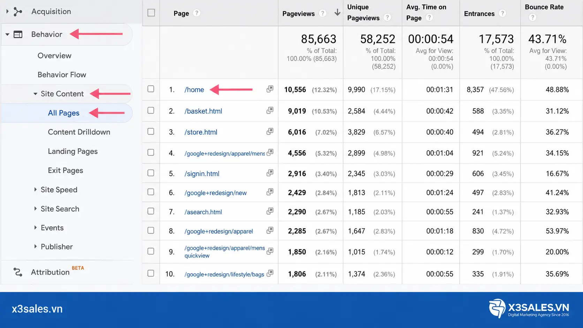Collapse the Behavior section arrow
Screen dimensions: 583x328
tap(7, 35)
